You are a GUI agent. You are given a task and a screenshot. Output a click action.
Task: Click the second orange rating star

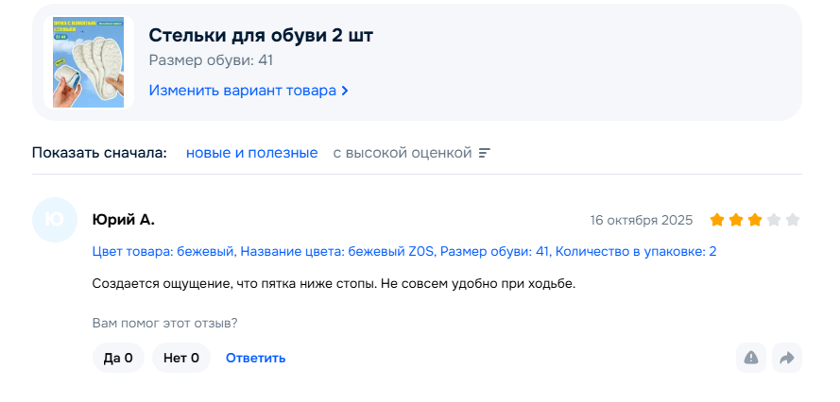click(736, 220)
